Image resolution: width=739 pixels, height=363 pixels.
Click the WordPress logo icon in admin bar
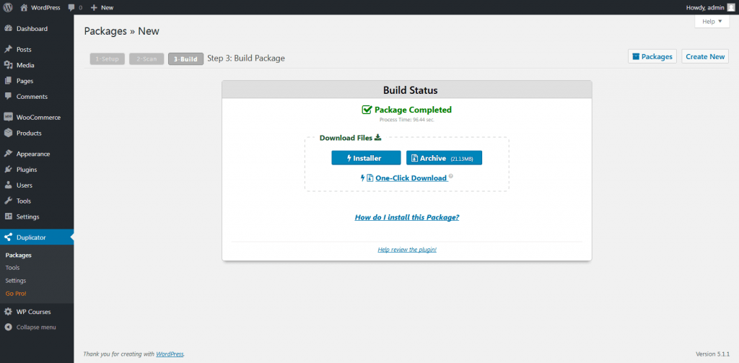[8, 7]
